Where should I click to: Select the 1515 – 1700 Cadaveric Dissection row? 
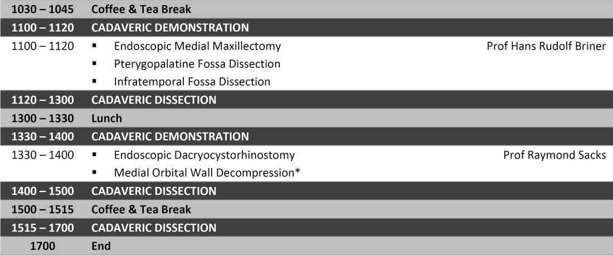(306, 228)
